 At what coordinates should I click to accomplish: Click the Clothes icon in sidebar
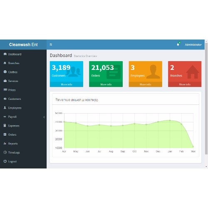click(x=5, y=72)
